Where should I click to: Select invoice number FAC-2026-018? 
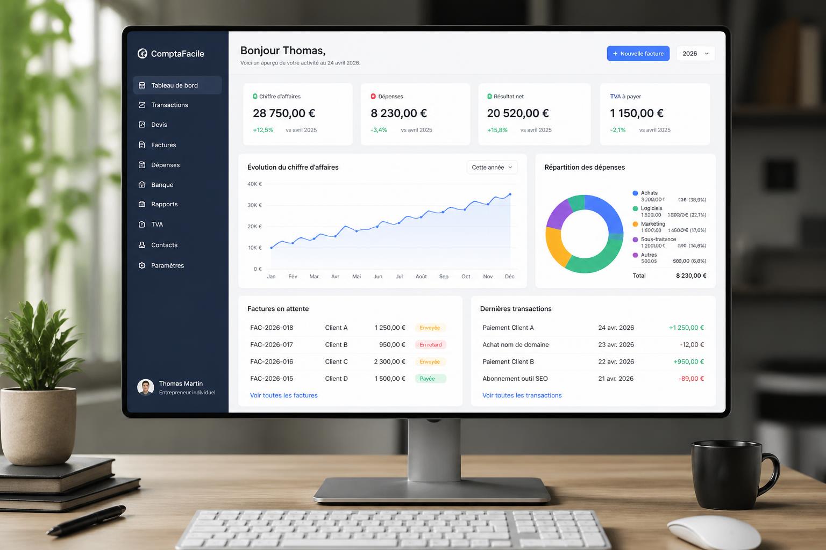pyautogui.click(x=272, y=328)
